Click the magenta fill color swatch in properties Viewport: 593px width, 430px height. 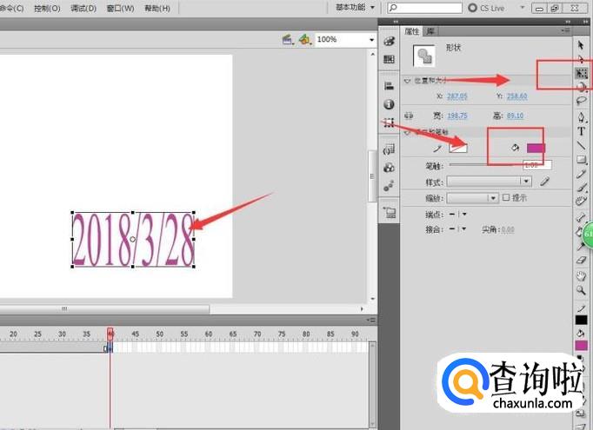point(536,148)
